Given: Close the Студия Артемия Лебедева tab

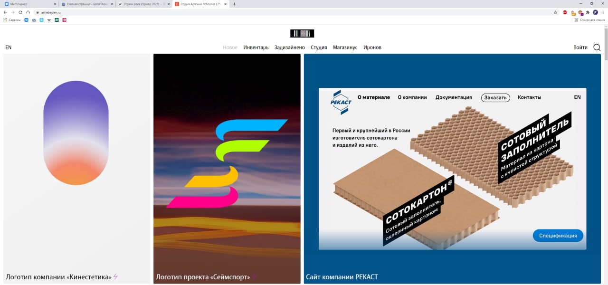Looking at the screenshot, I should (225, 4).
